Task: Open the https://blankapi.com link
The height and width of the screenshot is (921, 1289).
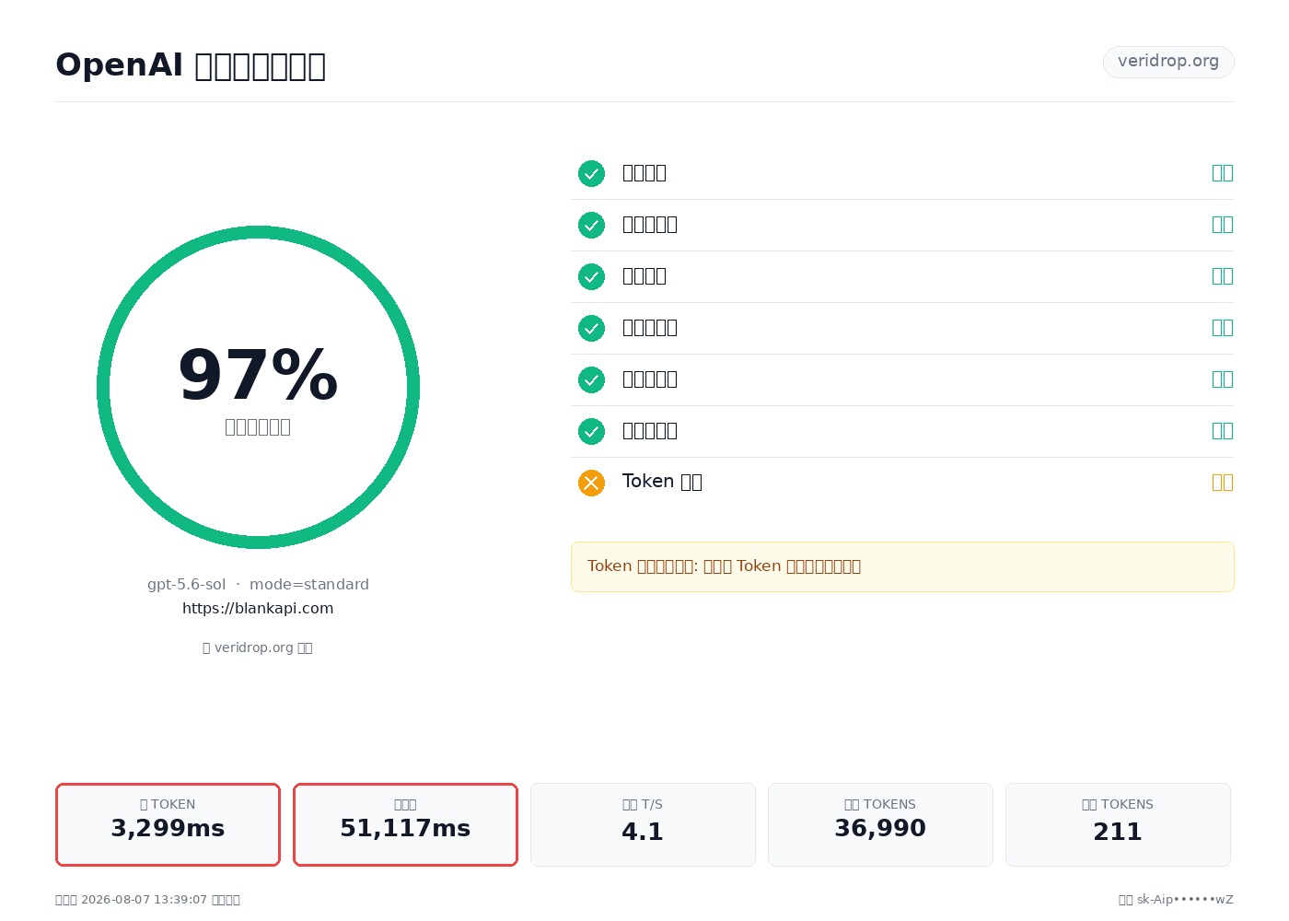Action: (x=258, y=608)
